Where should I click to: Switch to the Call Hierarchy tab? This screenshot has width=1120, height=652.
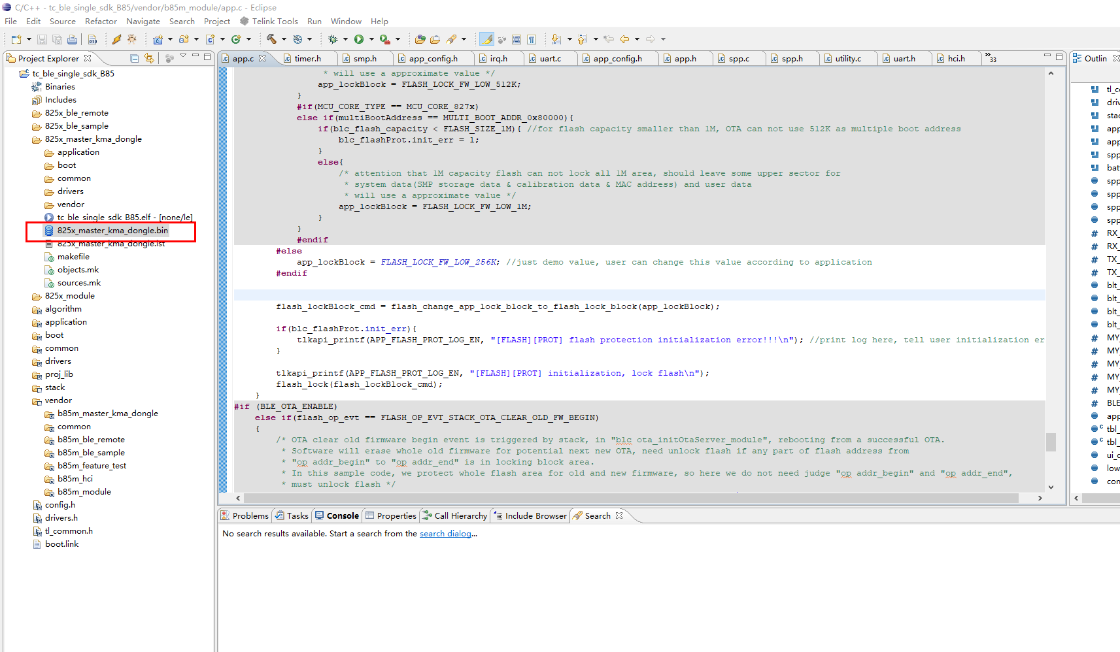455,515
